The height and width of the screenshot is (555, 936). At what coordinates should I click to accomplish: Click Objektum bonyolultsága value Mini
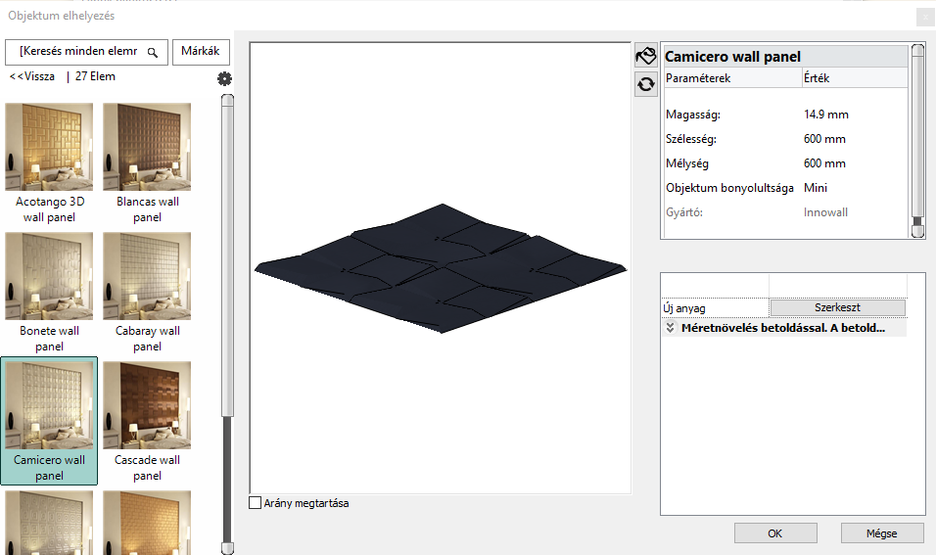click(x=815, y=188)
